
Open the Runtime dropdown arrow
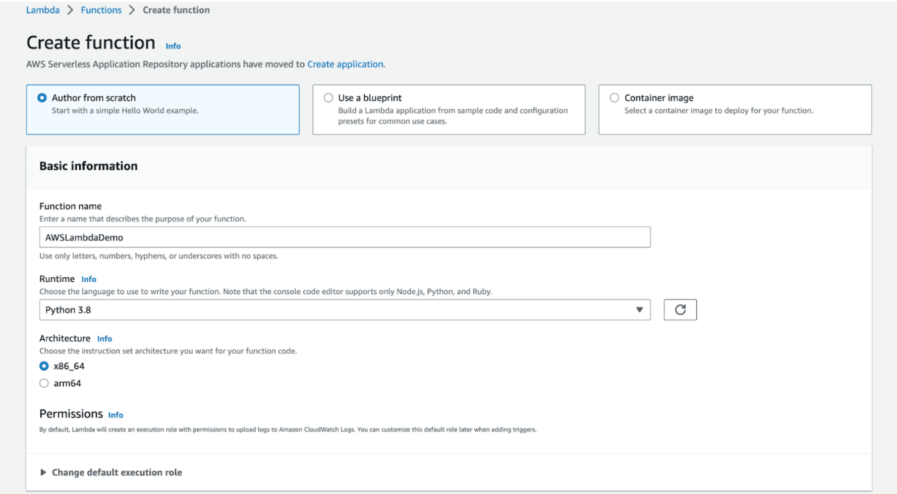639,310
